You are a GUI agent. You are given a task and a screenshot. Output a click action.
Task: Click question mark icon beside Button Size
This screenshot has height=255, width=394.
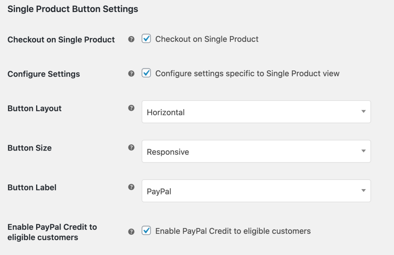[x=131, y=148]
